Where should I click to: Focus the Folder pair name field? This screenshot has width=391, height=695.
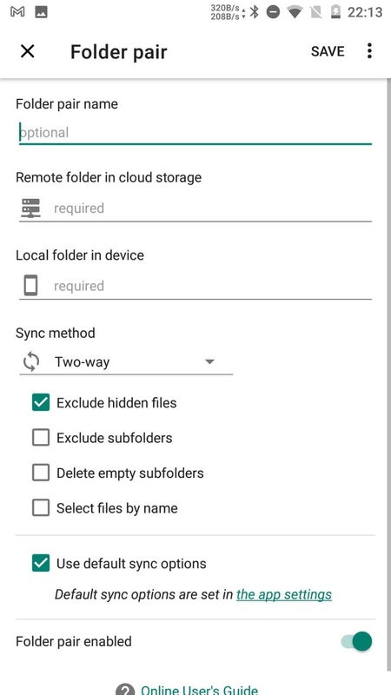195,133
